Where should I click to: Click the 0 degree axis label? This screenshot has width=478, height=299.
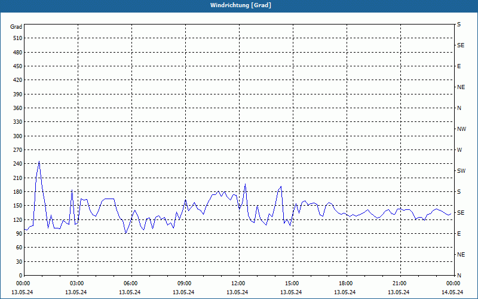(20, 276)
